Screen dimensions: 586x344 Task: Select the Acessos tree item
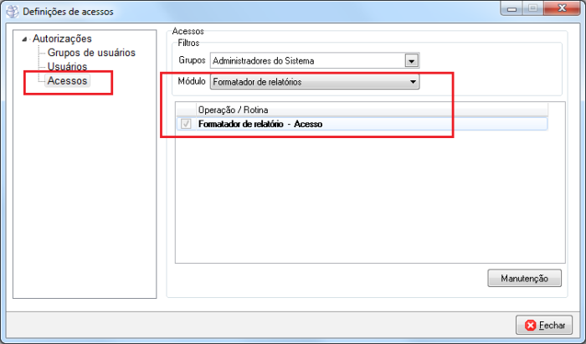pyautogui.click(x=67, y=81)
